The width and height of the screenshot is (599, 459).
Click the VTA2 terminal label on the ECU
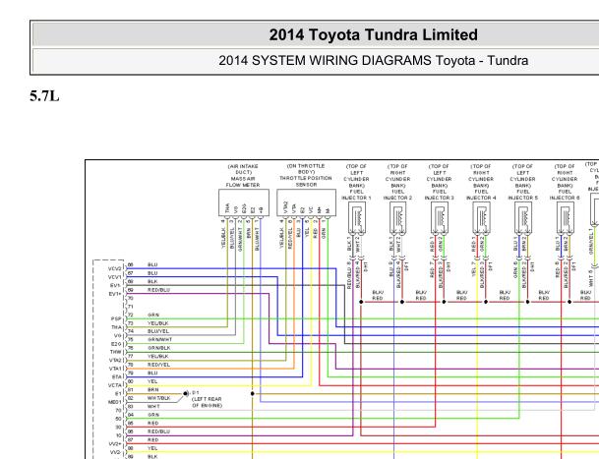115,360
